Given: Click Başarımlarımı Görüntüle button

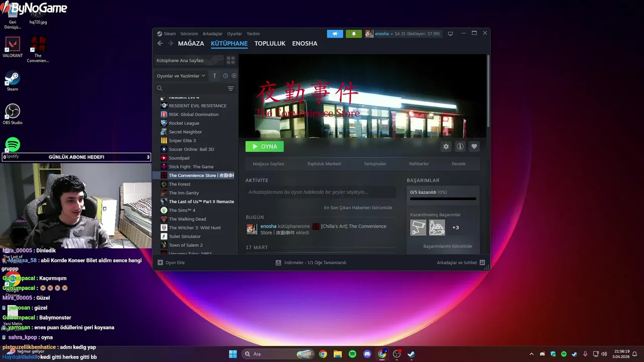Looking at the screenshot, I should click(x=448, y=246).
